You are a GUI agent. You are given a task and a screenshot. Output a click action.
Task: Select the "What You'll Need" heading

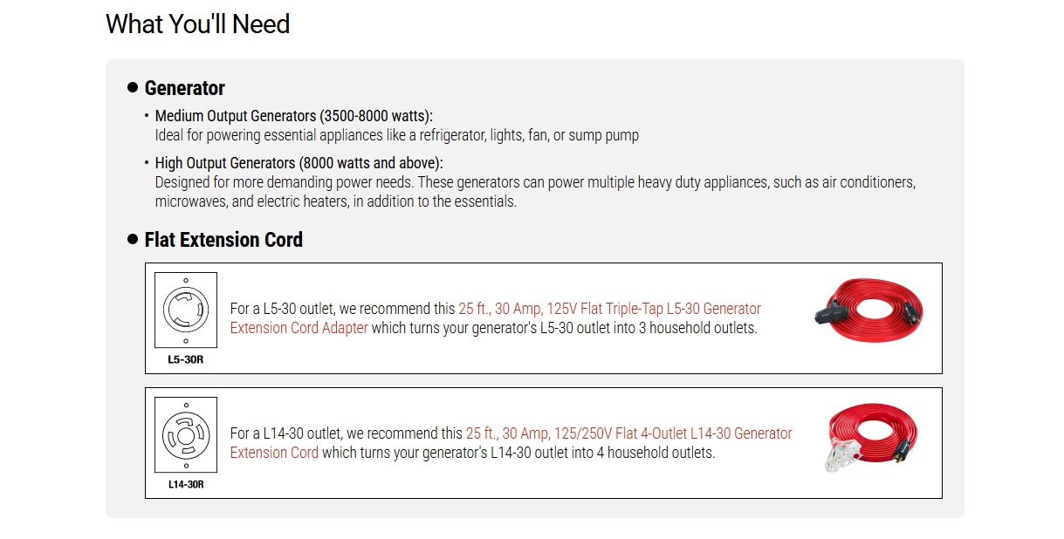(197, 24)
